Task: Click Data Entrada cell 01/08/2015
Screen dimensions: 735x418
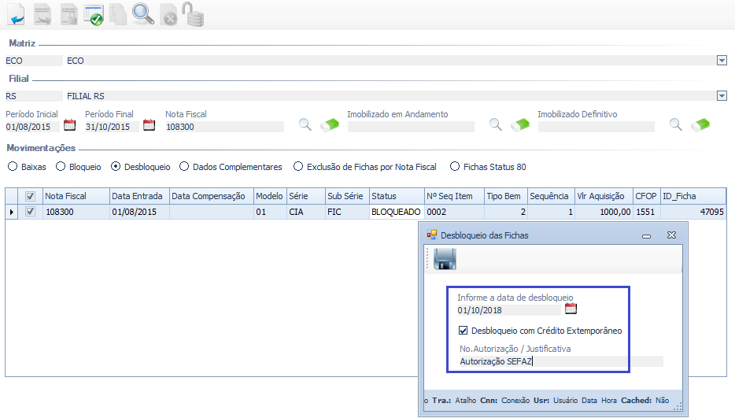Action: tap(139, 212)
